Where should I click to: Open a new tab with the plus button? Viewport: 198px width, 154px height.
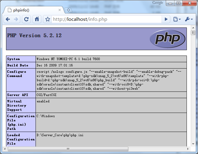pos(68,10)
